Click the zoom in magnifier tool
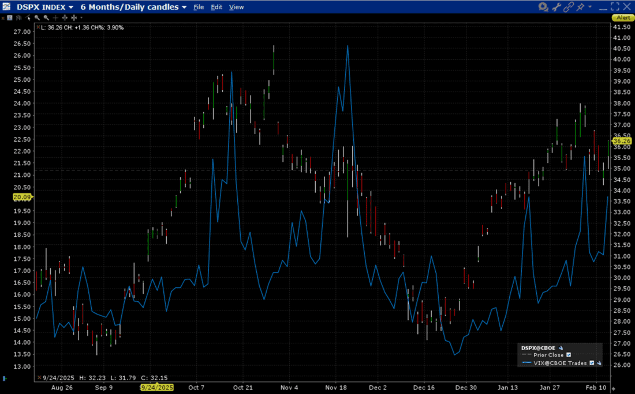This screenshot has width=635, height=394. [37, 18]
